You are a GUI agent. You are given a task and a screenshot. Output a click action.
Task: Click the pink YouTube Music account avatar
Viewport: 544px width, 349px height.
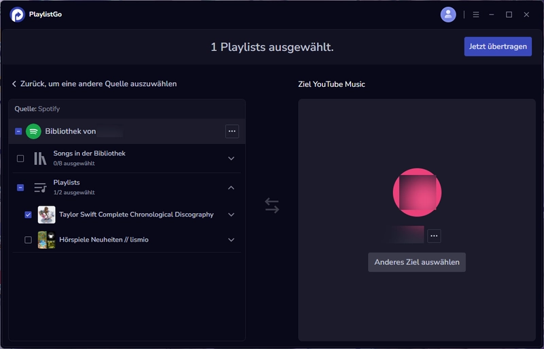point(417,192)
